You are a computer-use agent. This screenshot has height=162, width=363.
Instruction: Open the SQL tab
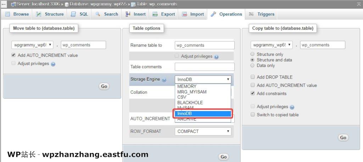pyautogui.click(x=79, y=14)
